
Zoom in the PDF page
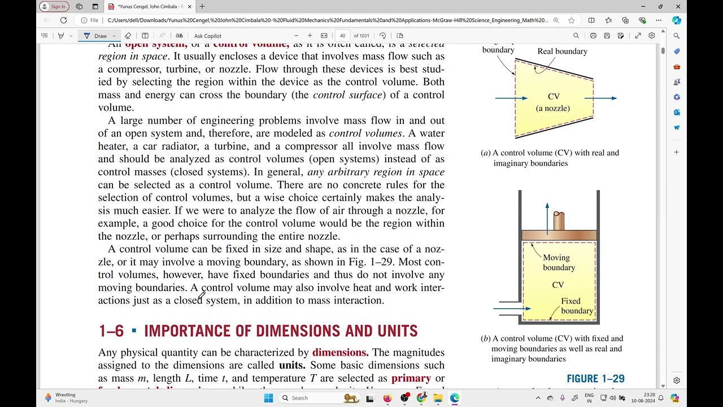tap(310, 36)
